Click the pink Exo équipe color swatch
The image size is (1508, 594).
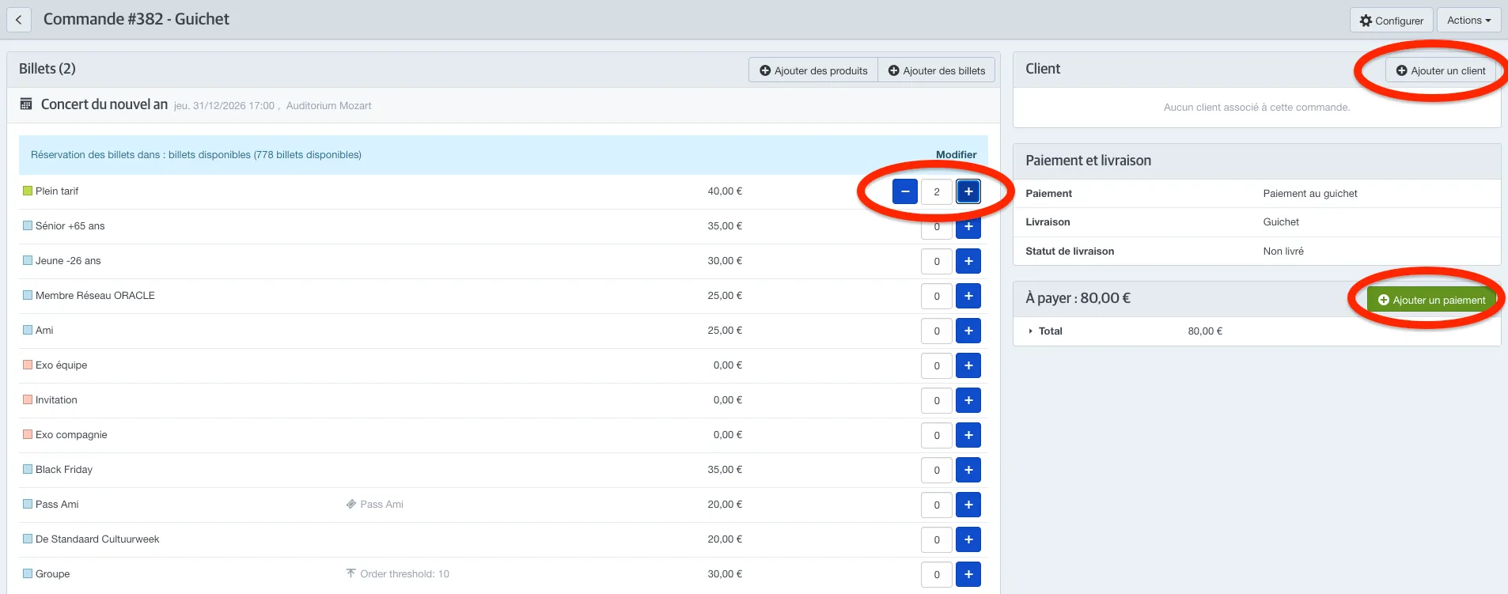28,365
